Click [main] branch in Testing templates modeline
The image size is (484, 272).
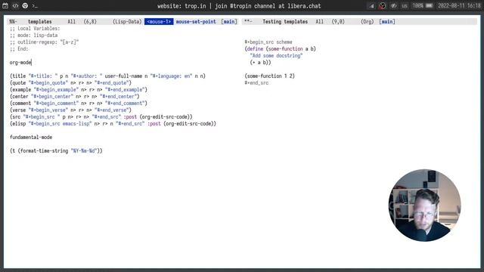point(387,22)
